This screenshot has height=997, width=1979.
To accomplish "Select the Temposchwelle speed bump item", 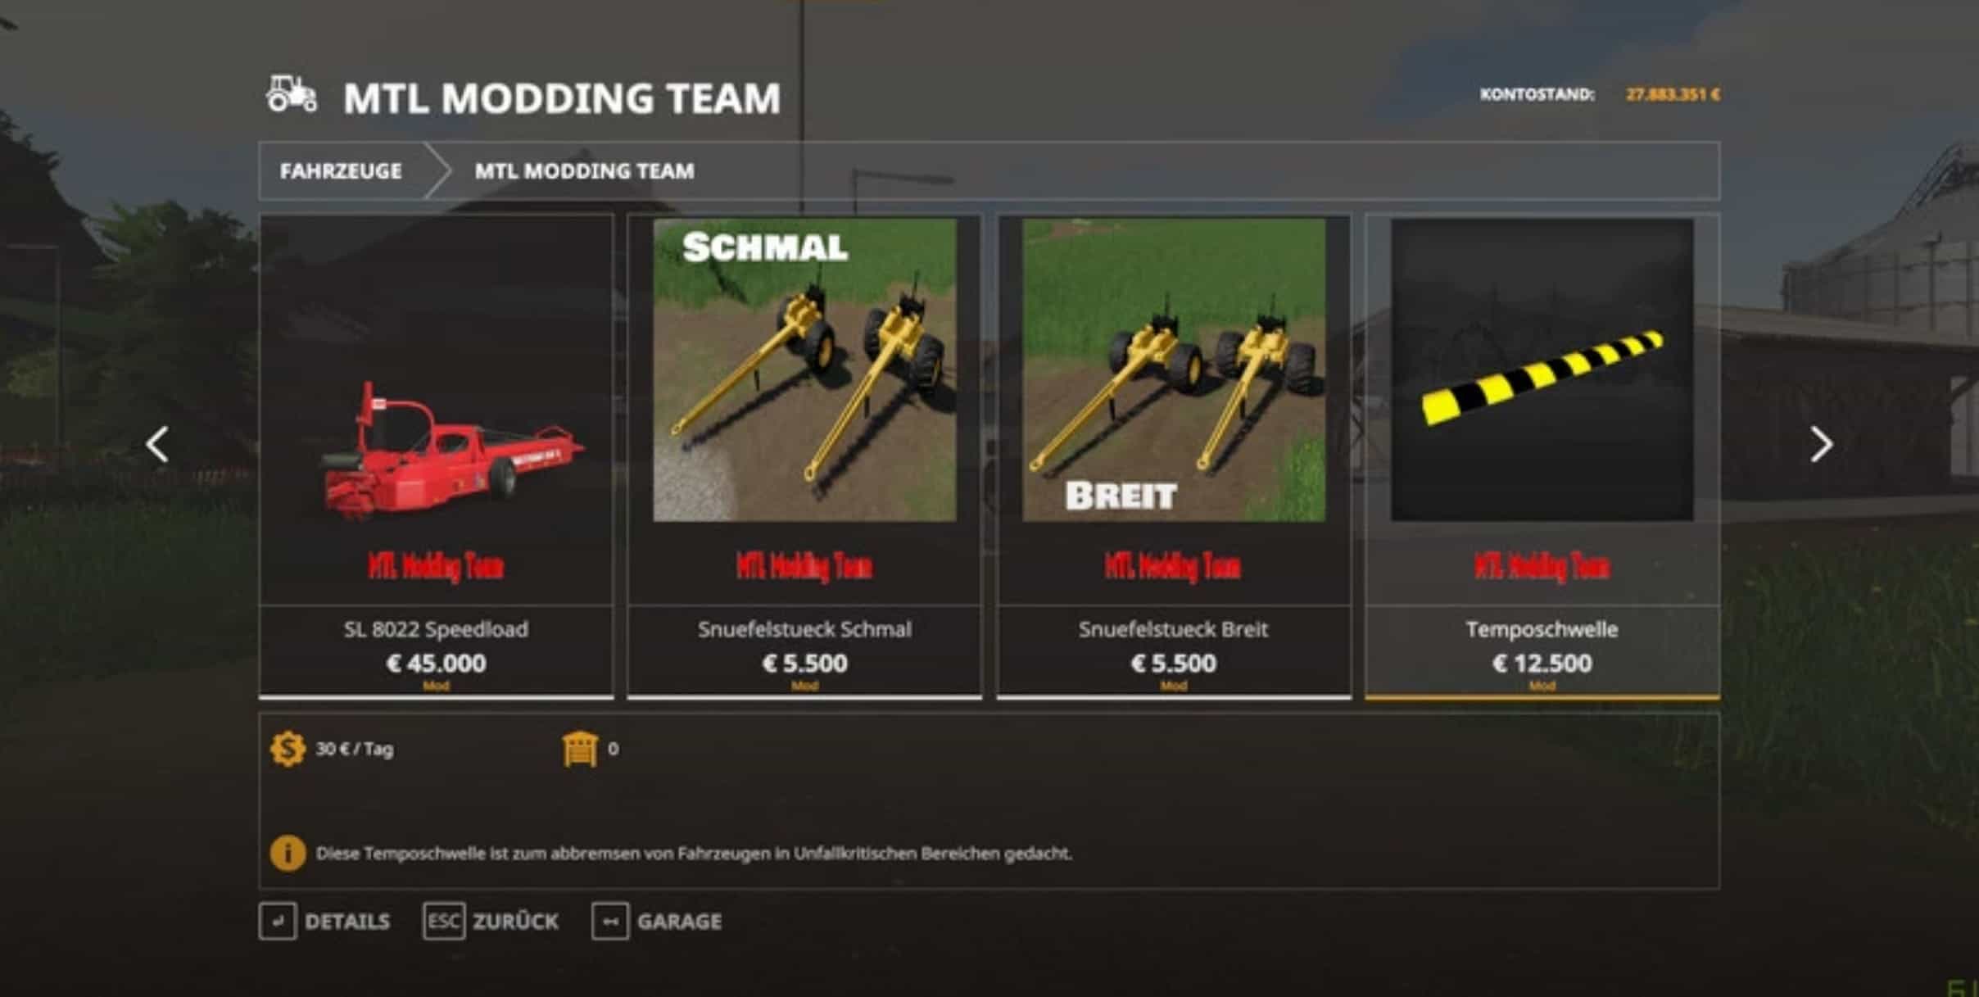I will tap(1542, 456).
